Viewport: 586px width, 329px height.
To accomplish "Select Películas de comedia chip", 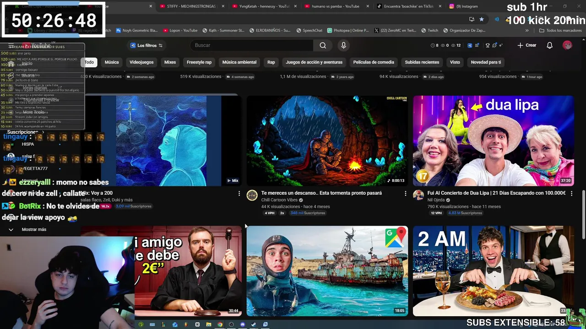I will (x=374, y=62).
